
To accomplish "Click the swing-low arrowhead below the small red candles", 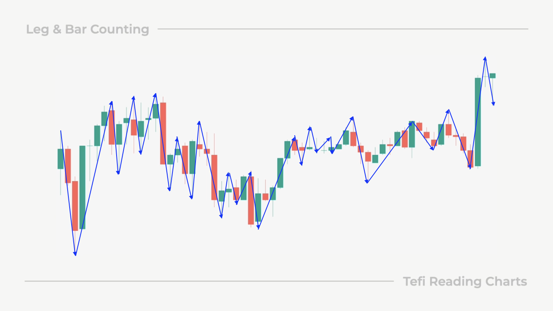I will point(367,181).
